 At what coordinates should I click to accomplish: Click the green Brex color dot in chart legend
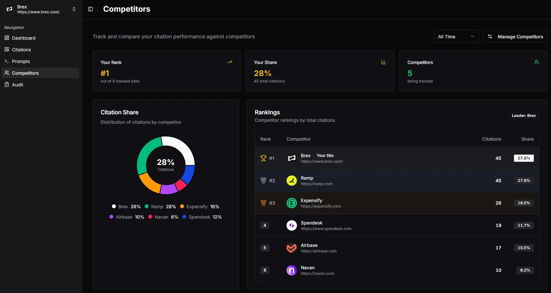coord(114,207)
